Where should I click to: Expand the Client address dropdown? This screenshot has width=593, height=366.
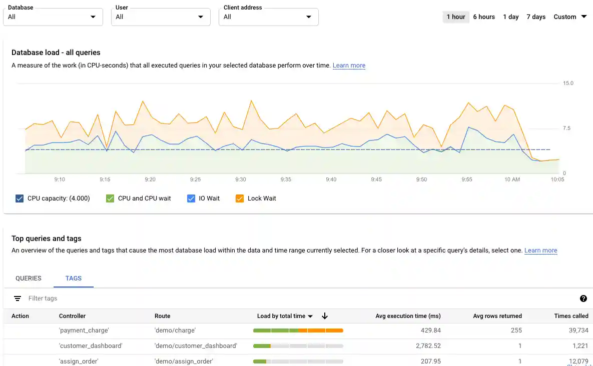click(268, 16)
